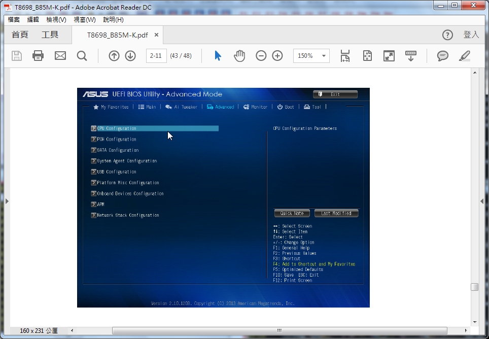
Task: Select the Advanced BIOS tab
Action: coord(221,107)
